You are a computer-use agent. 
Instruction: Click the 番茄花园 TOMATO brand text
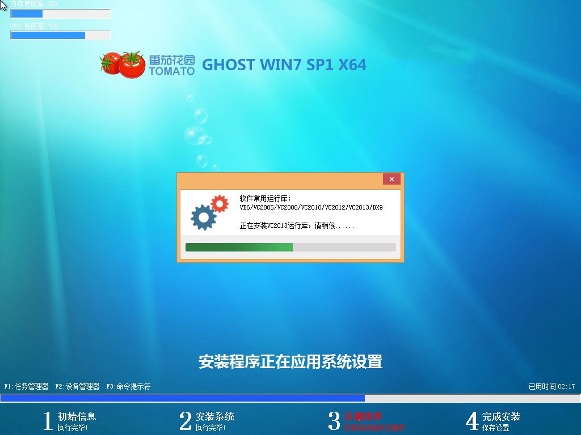(x=172, y=66)
